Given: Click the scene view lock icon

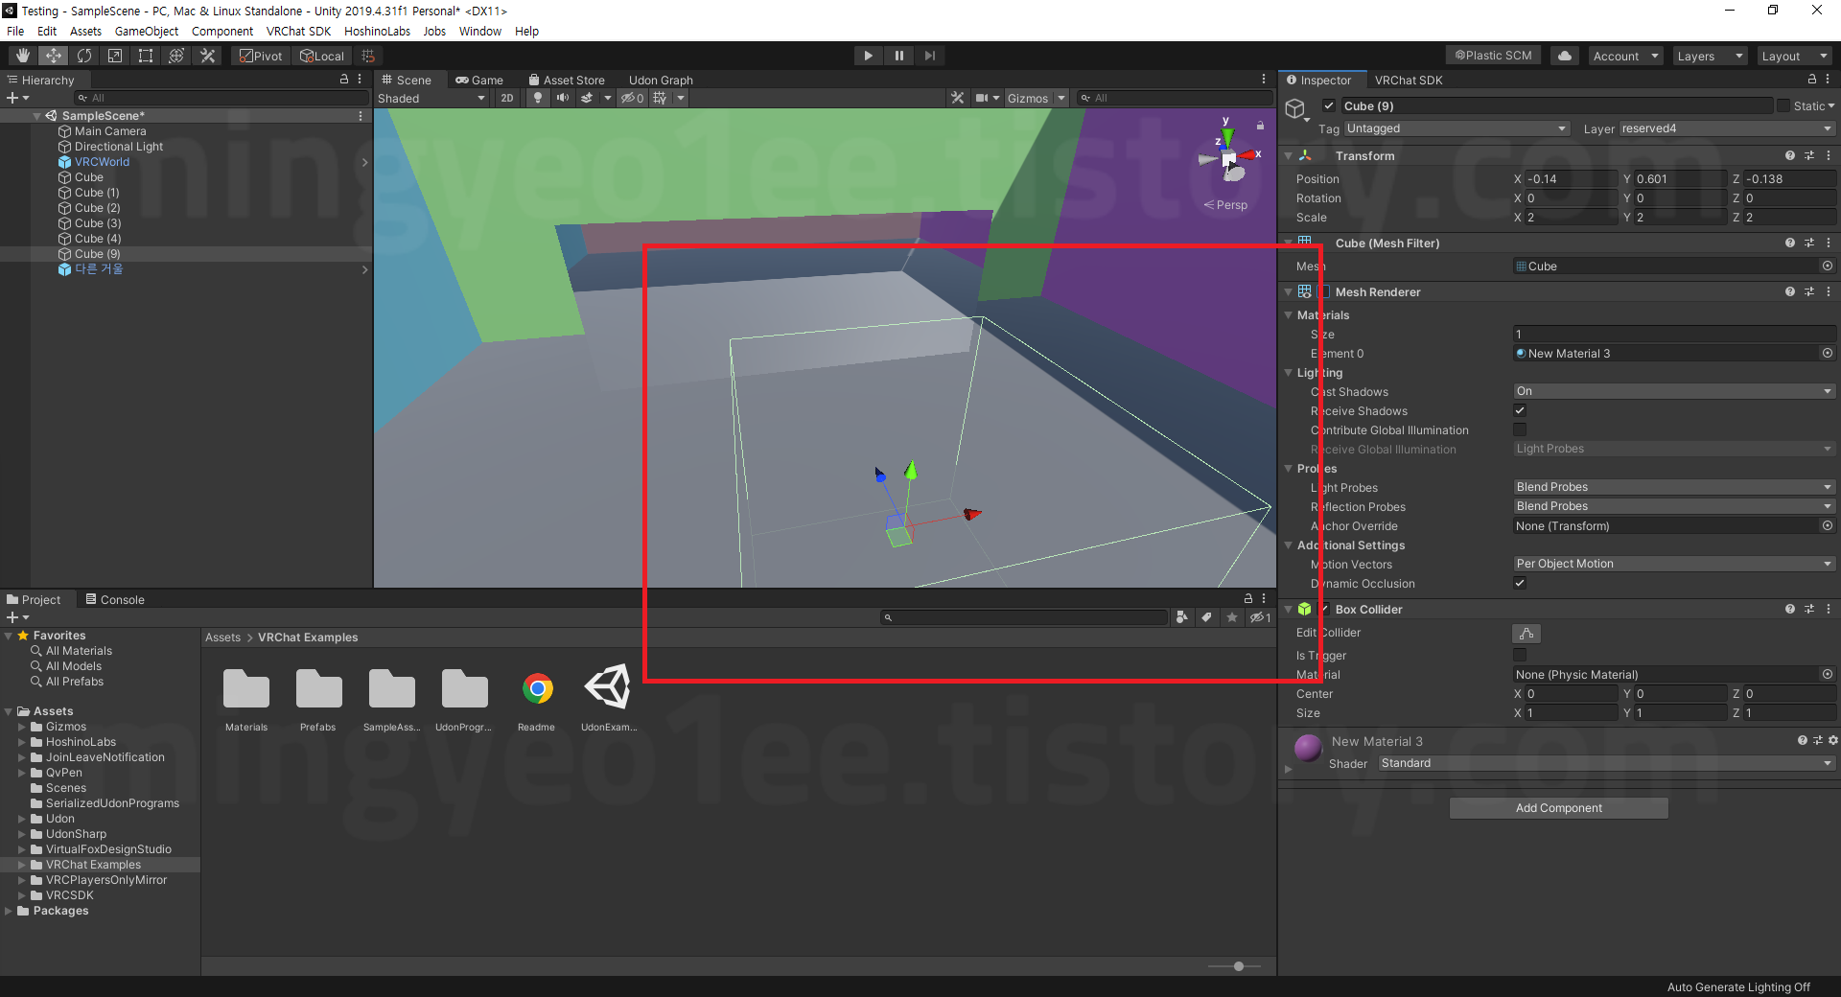Looking at the screenshot, I should pos(1260,126).
